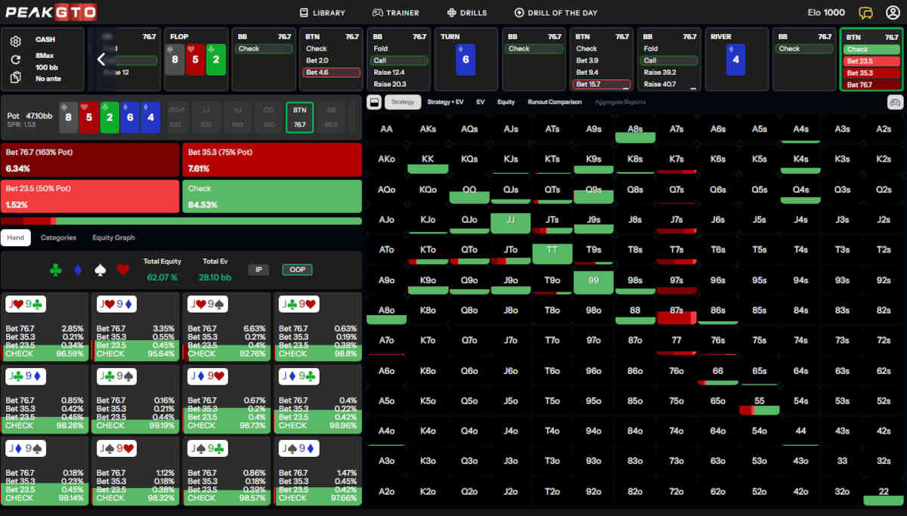
Task: Choose Bet 15.7 in the turn BTN node
Action: click(x=602, y=84)
